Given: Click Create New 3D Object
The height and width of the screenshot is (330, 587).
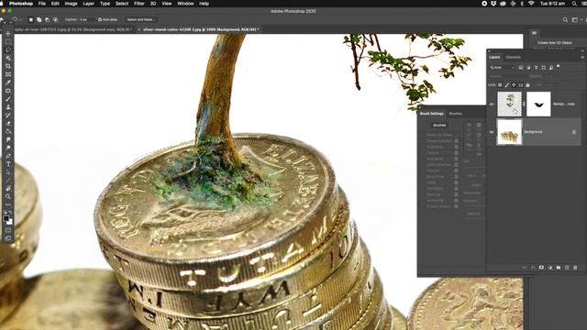Looking at the screenshot, I should pos(555,43).
